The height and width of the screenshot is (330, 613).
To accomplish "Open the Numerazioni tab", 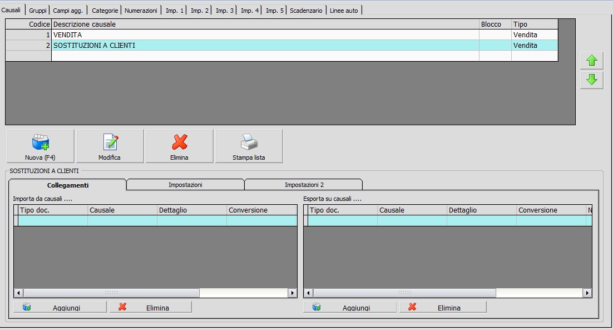I will [141, 11].
